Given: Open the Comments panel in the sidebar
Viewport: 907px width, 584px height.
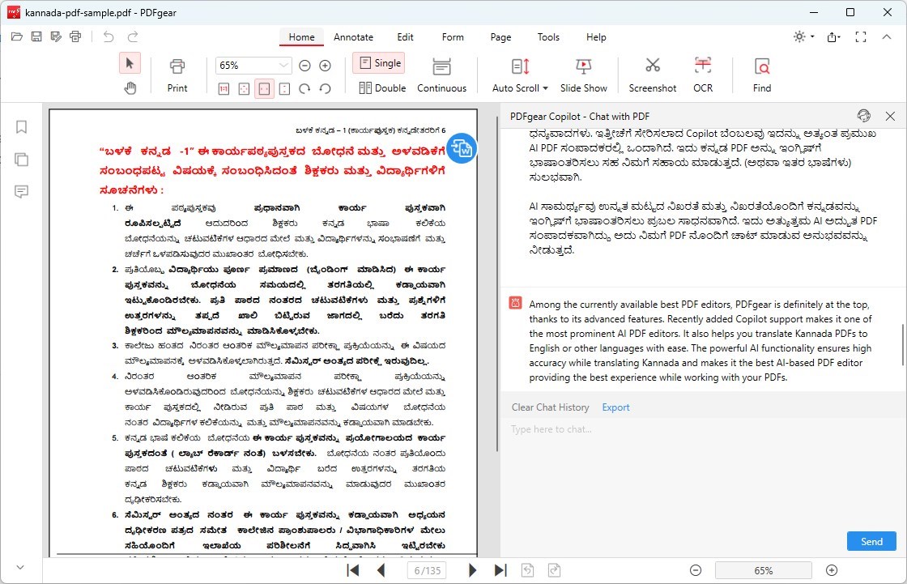Looking at the screenshot, I should point(21,191).
